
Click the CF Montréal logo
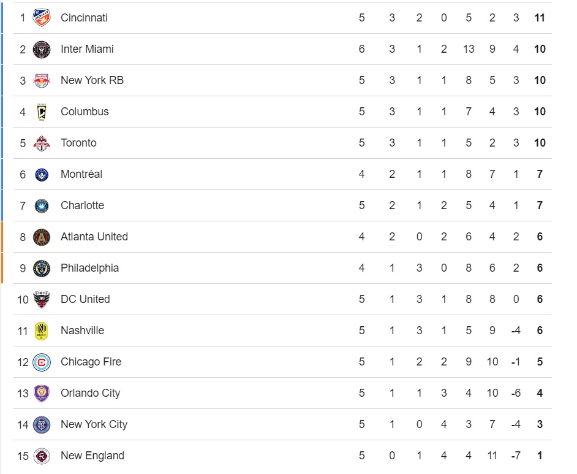(42, 174)
